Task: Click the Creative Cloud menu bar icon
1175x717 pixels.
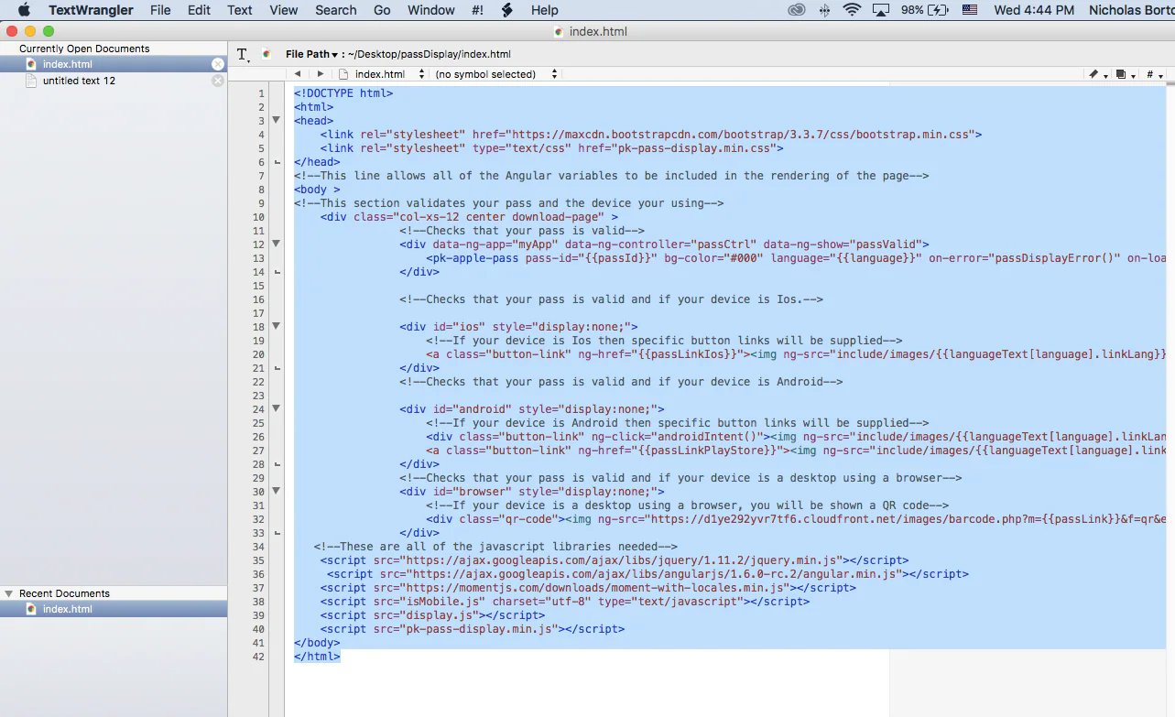Action: click(797, 10)
